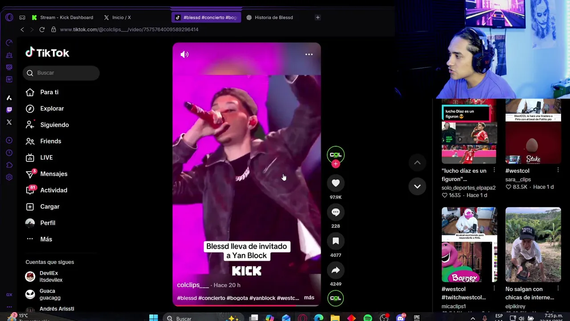Click #blessd hashtag in caption
This screenshot has width=570, height=321.
click(187, 298)
